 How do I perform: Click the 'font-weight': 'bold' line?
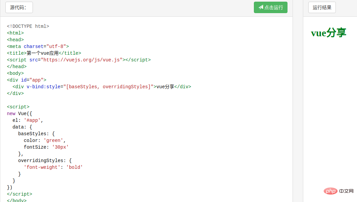(53, 167)
